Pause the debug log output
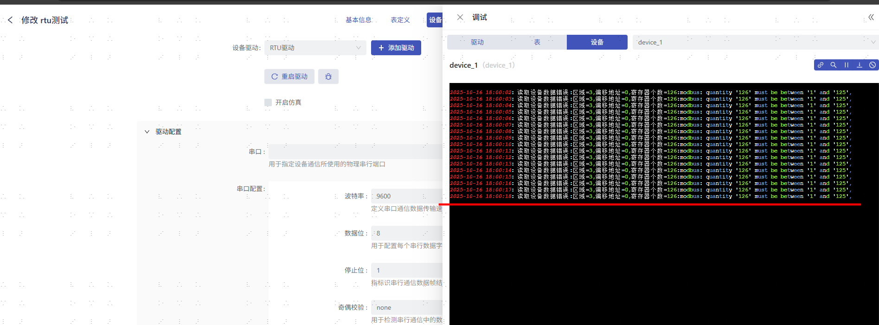879x325 pixels. tap(847, 65)
